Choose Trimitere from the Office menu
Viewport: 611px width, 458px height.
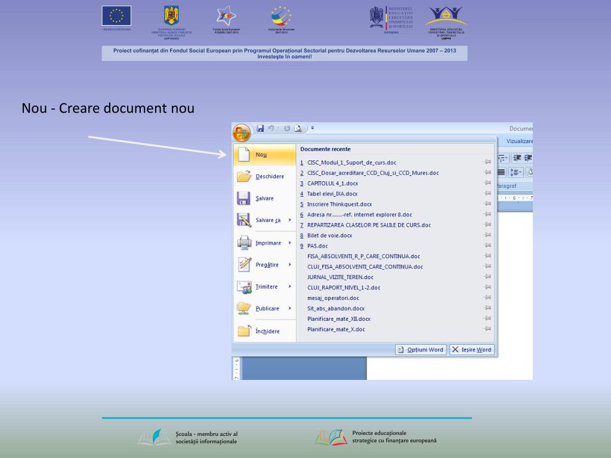(265, 287)
